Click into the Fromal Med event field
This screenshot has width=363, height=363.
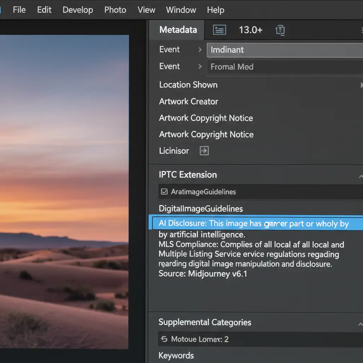284,67
